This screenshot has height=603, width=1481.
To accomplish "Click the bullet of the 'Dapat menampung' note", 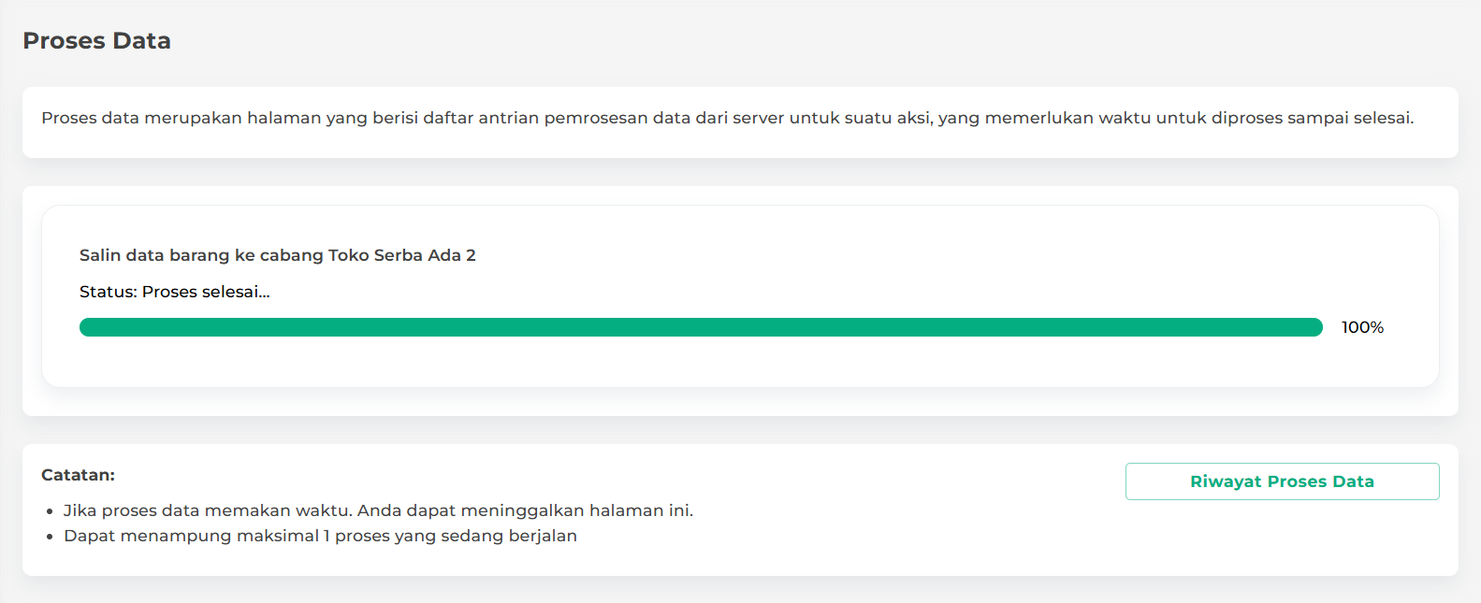I will click(50, 537).
